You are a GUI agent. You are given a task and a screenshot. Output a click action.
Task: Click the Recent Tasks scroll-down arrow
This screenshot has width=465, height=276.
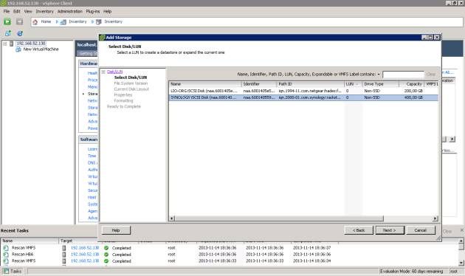point(461,263)
